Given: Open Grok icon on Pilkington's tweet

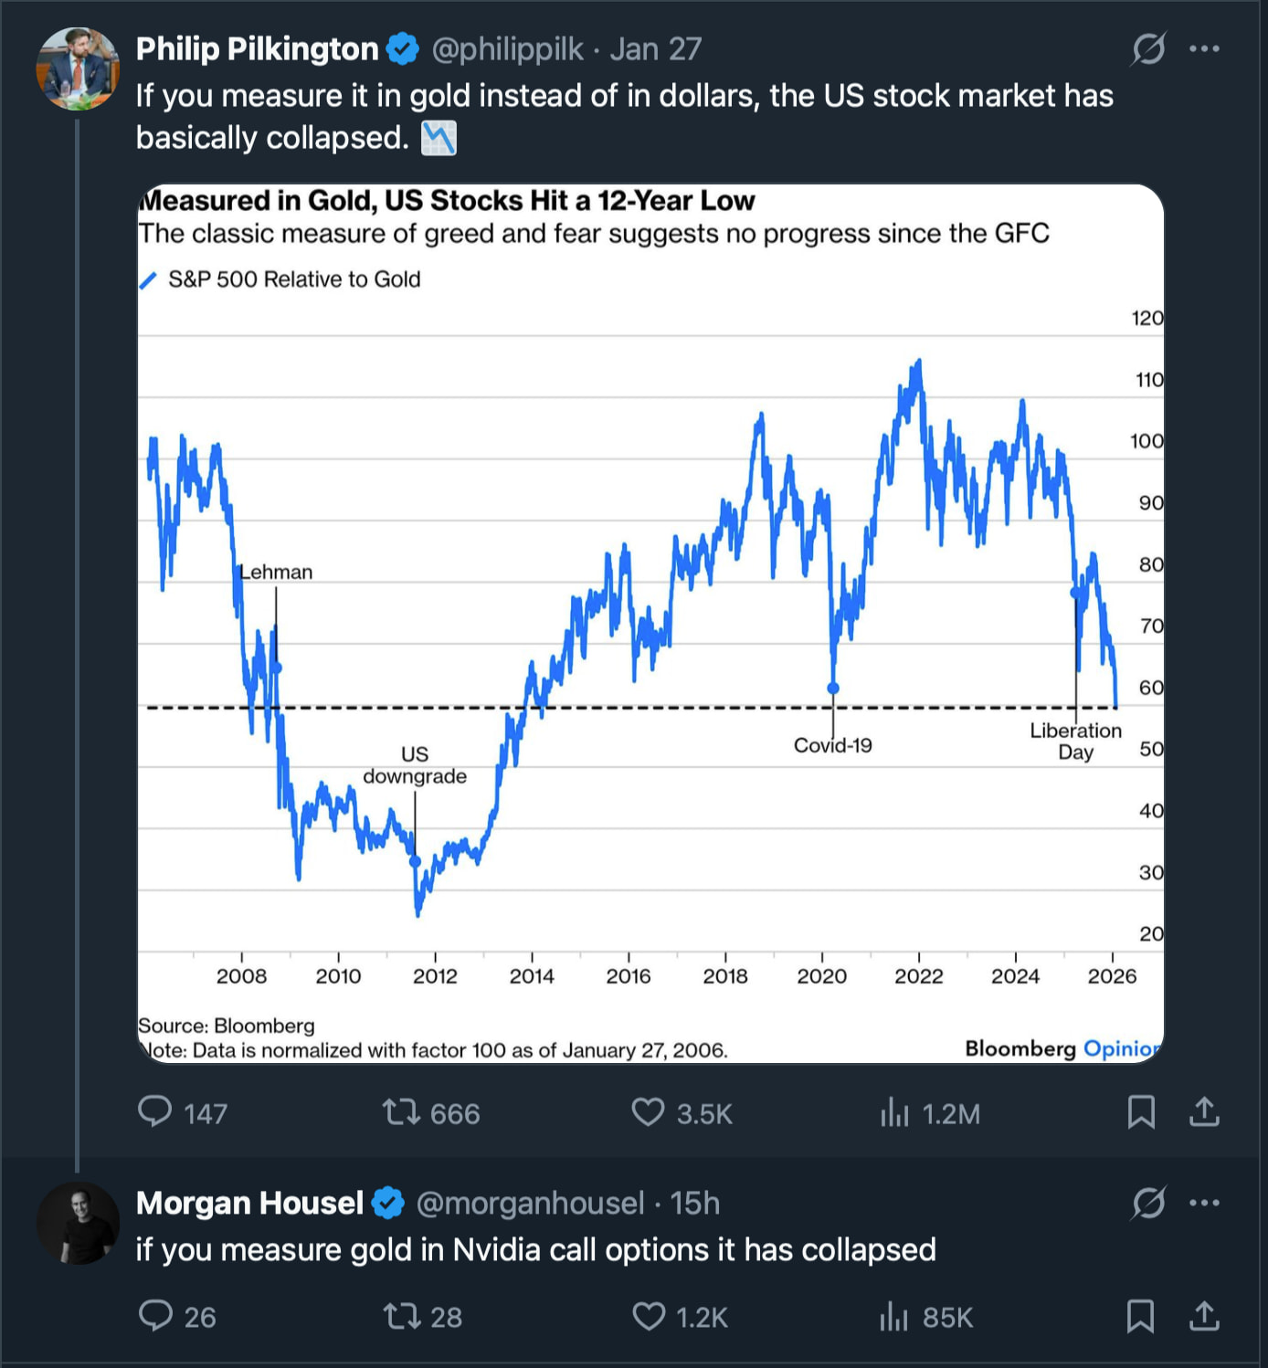Looking at the screenshot, I should pos(1147,49).
